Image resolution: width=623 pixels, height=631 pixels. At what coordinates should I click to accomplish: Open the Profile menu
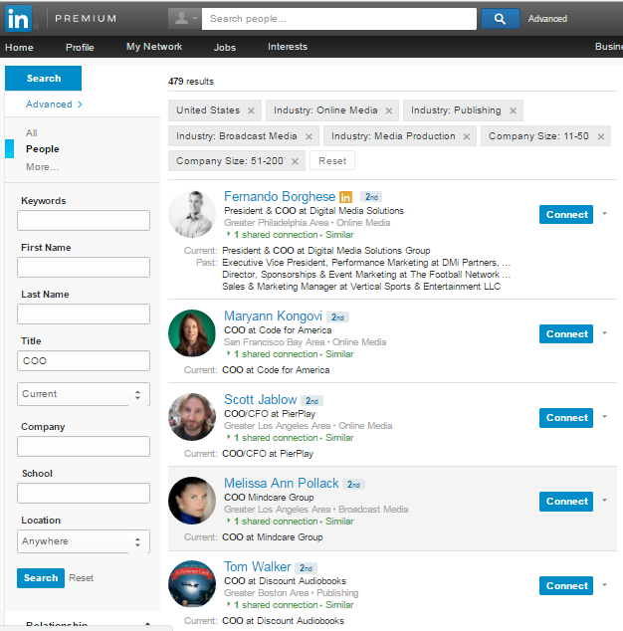(80, 48)
